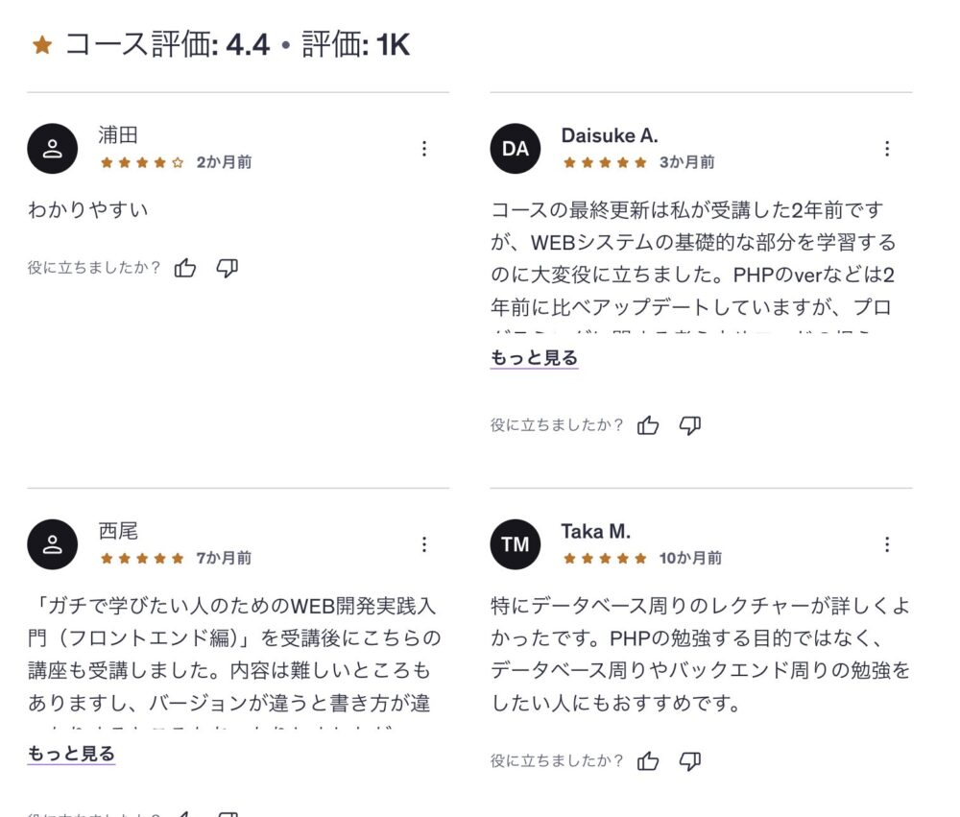This screenshot has width=960, height=817.
Task: Click the Daisuke A. reviewer name
Action: (x=609, y=135)
